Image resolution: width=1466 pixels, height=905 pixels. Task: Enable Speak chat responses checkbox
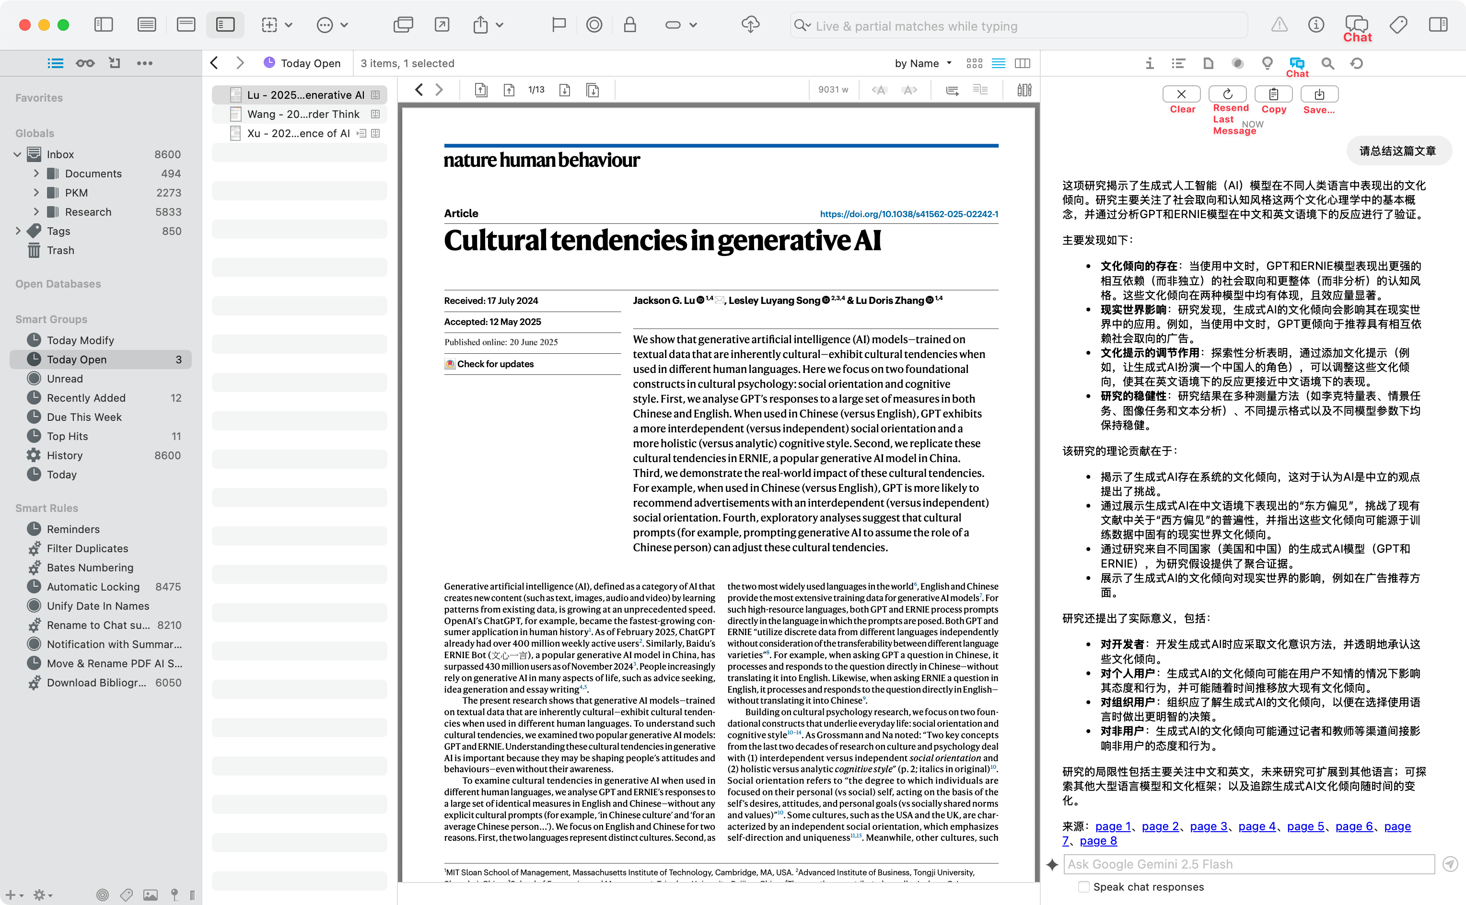tap(1083, 887)
